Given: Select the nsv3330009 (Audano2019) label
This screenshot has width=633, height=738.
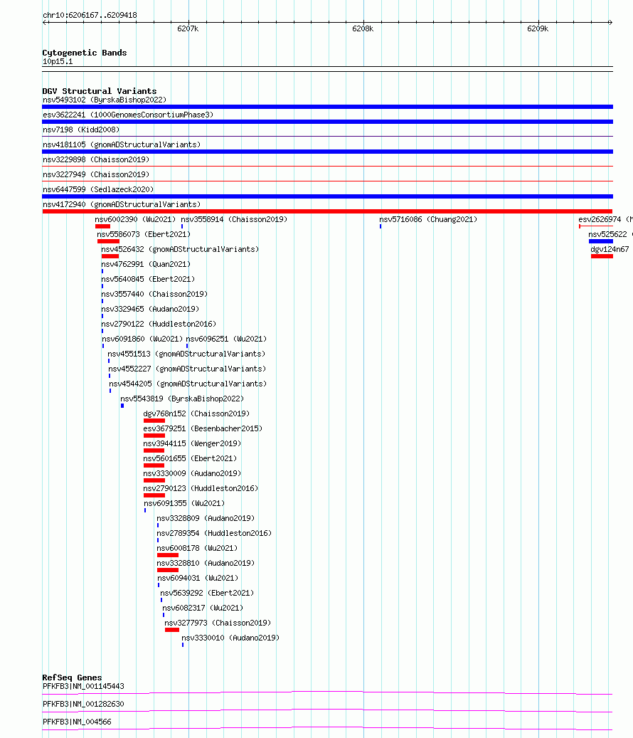Looking at the screenshot, I should click(192, 473).
